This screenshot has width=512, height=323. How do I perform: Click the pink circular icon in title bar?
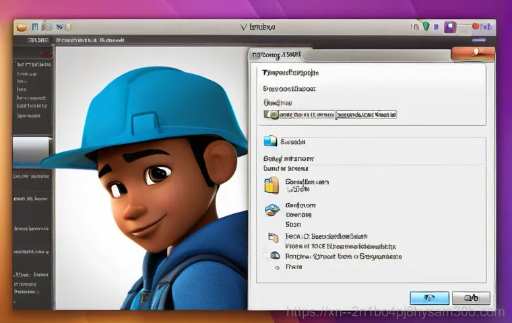point(47,26)
